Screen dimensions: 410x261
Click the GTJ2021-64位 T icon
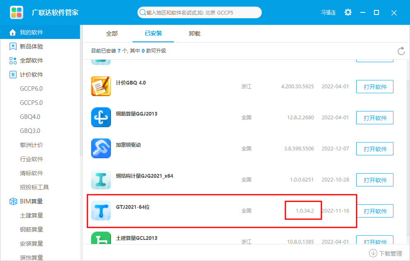pyautogui.click(x=101, y=210)
